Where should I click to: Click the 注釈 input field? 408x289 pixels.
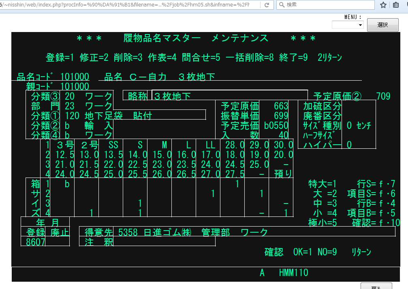point(164,242)
